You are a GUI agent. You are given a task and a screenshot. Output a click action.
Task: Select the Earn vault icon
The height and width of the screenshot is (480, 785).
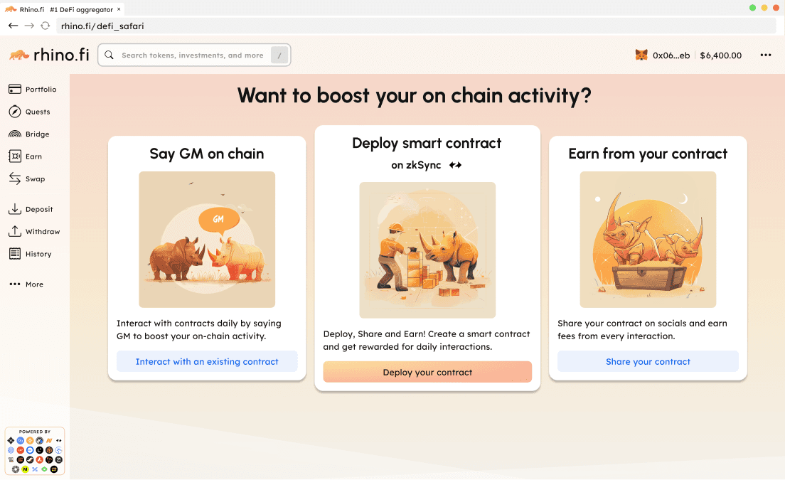click(x=14, y=156)
